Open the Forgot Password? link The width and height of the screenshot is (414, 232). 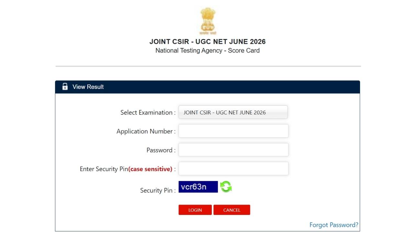[x=334, y=225]
